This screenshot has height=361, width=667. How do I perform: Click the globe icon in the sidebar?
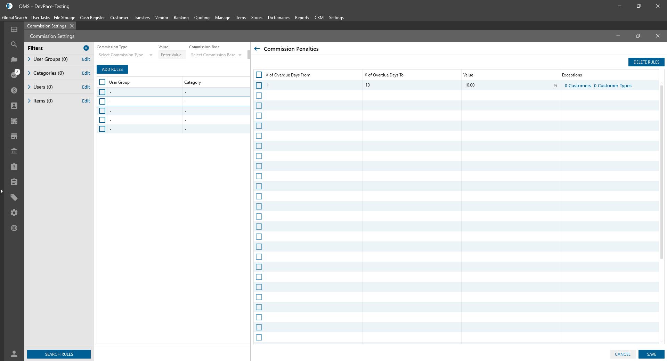[14, 228]
